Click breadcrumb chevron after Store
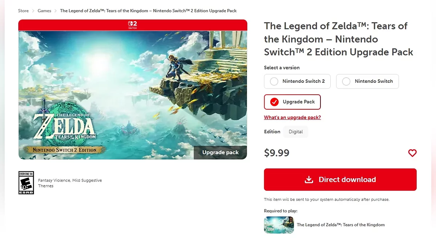Image resolution: width=436 pixels, height=245 pixels. [x=33, y=11]
